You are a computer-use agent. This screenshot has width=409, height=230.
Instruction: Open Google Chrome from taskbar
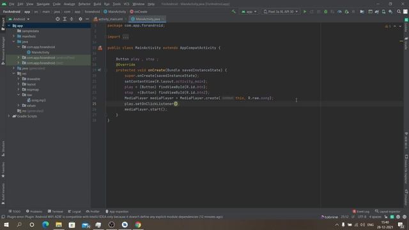138,225
